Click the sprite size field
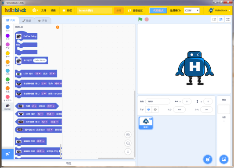234x168 pixels. (180, 109)
